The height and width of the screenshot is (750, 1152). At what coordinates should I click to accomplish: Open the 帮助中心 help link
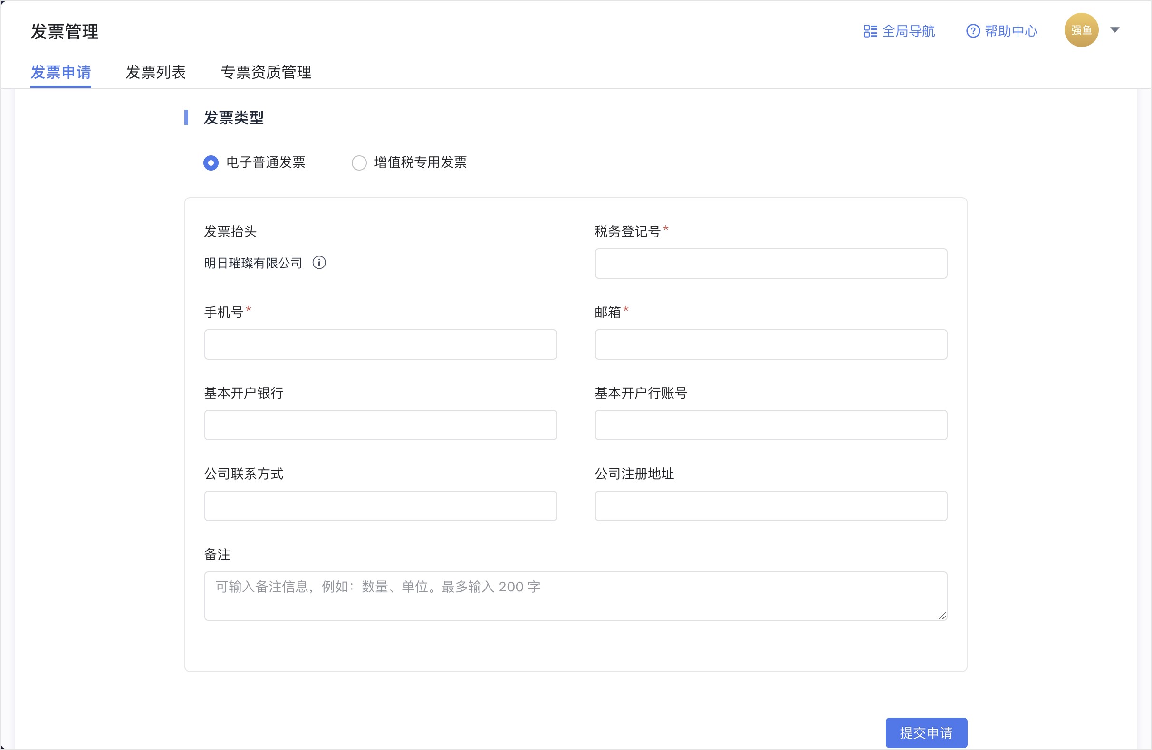tap(1010, 30)
